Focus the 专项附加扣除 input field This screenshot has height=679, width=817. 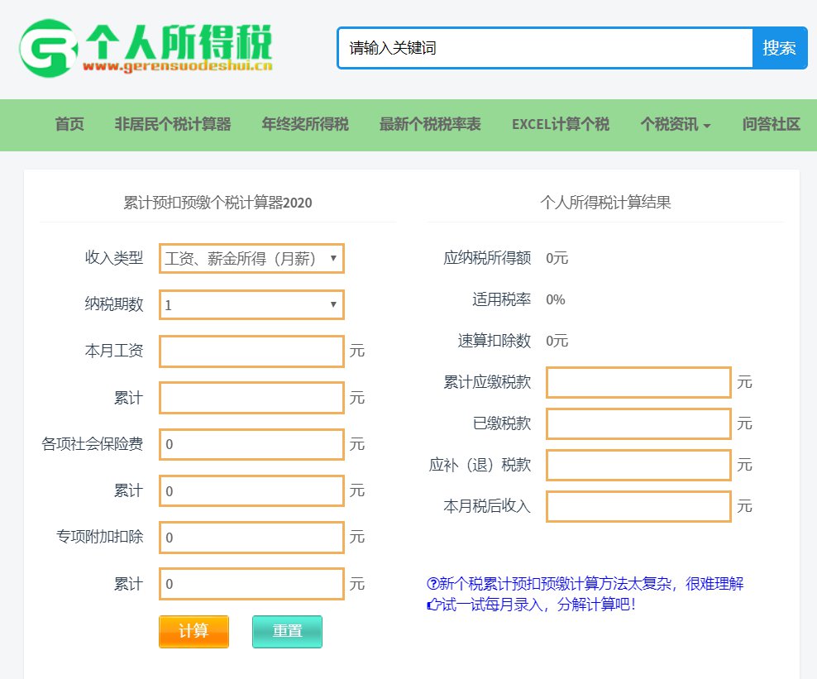[x=251, y=538]
